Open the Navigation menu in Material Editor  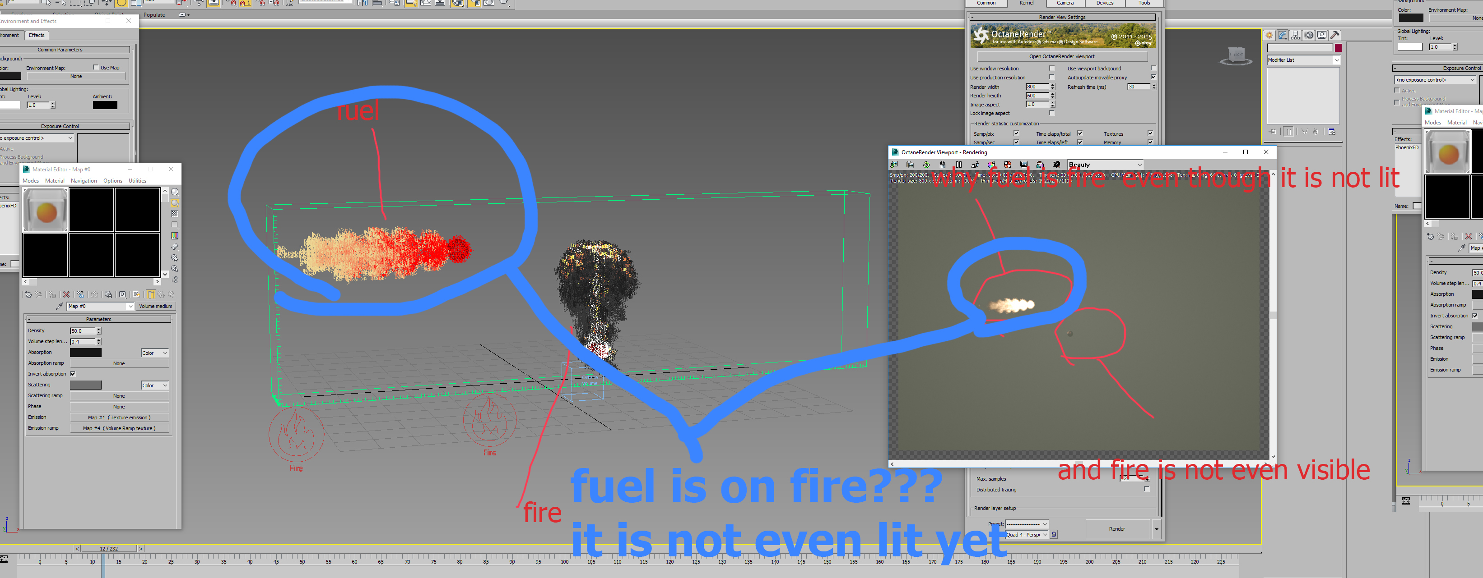coord(84,181)
